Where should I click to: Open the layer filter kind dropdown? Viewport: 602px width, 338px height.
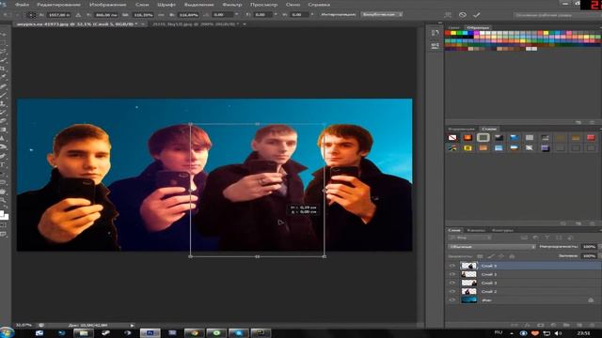click(470, 238)
